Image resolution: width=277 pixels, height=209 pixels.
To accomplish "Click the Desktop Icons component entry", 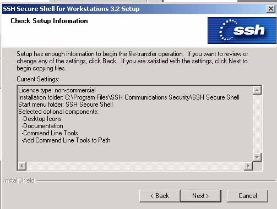I will point(41,119).
